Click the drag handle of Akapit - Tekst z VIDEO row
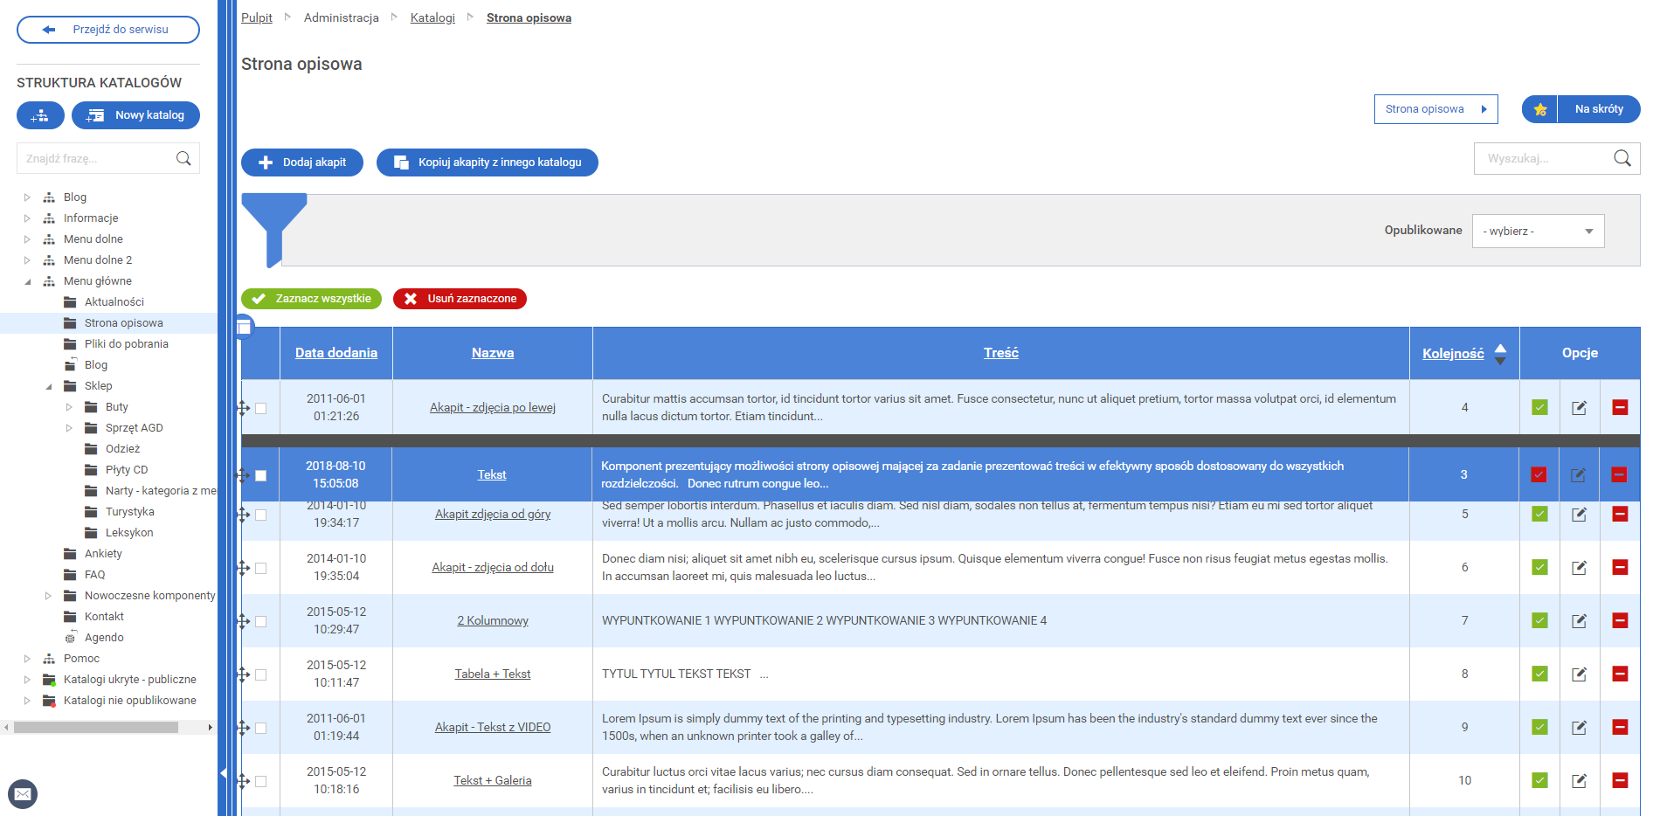1660x816 pixels. [244, 728]
